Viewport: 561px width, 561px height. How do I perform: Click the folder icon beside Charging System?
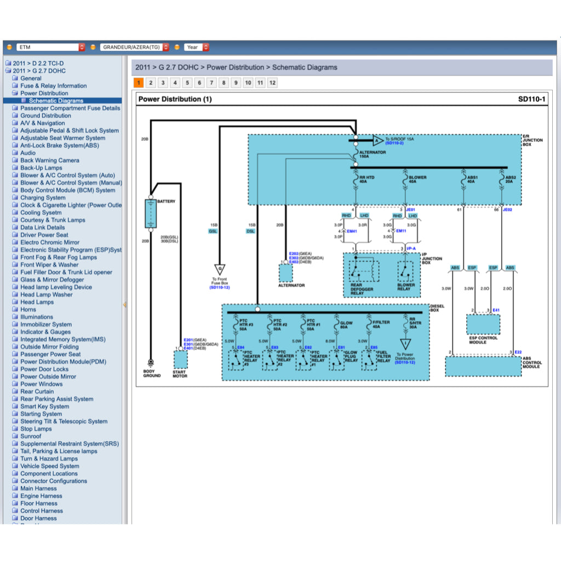pyautogui.click(x=15, y=198)
